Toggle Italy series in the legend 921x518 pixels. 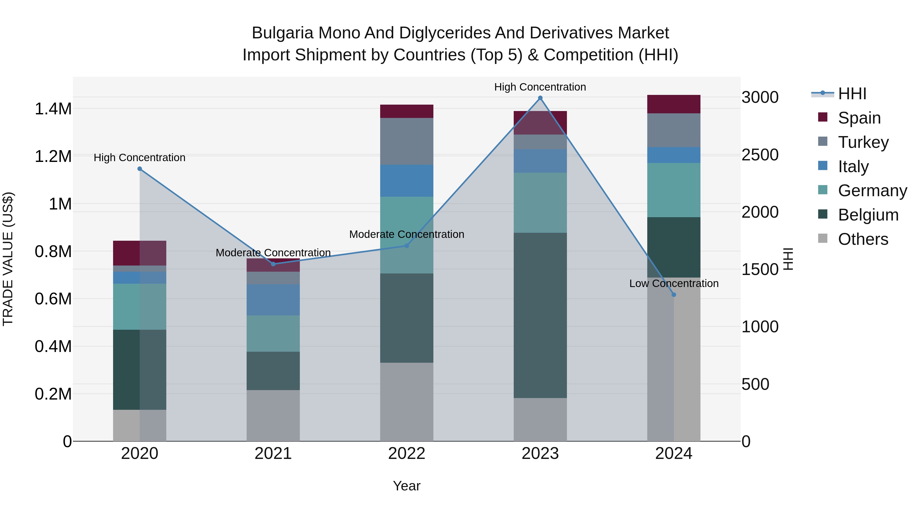843,166
